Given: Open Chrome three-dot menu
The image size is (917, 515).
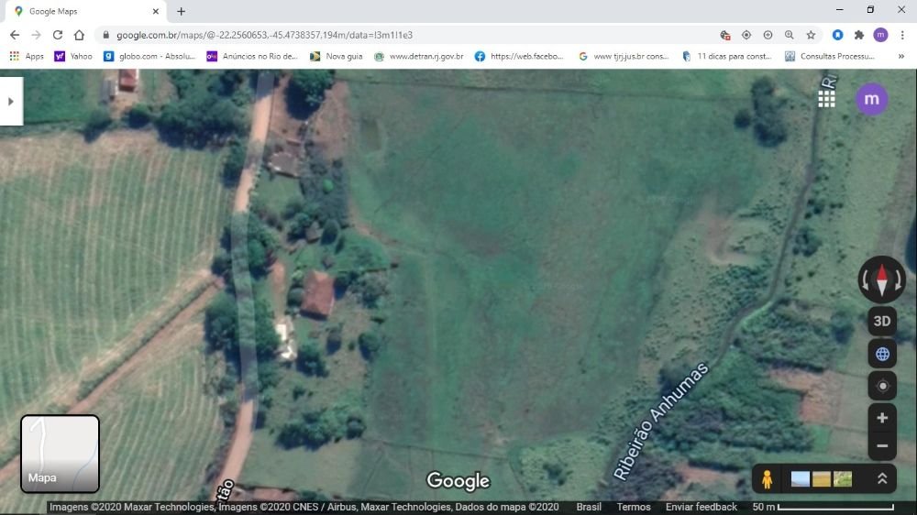Looking at the screenshot, I should click(902, 35).
